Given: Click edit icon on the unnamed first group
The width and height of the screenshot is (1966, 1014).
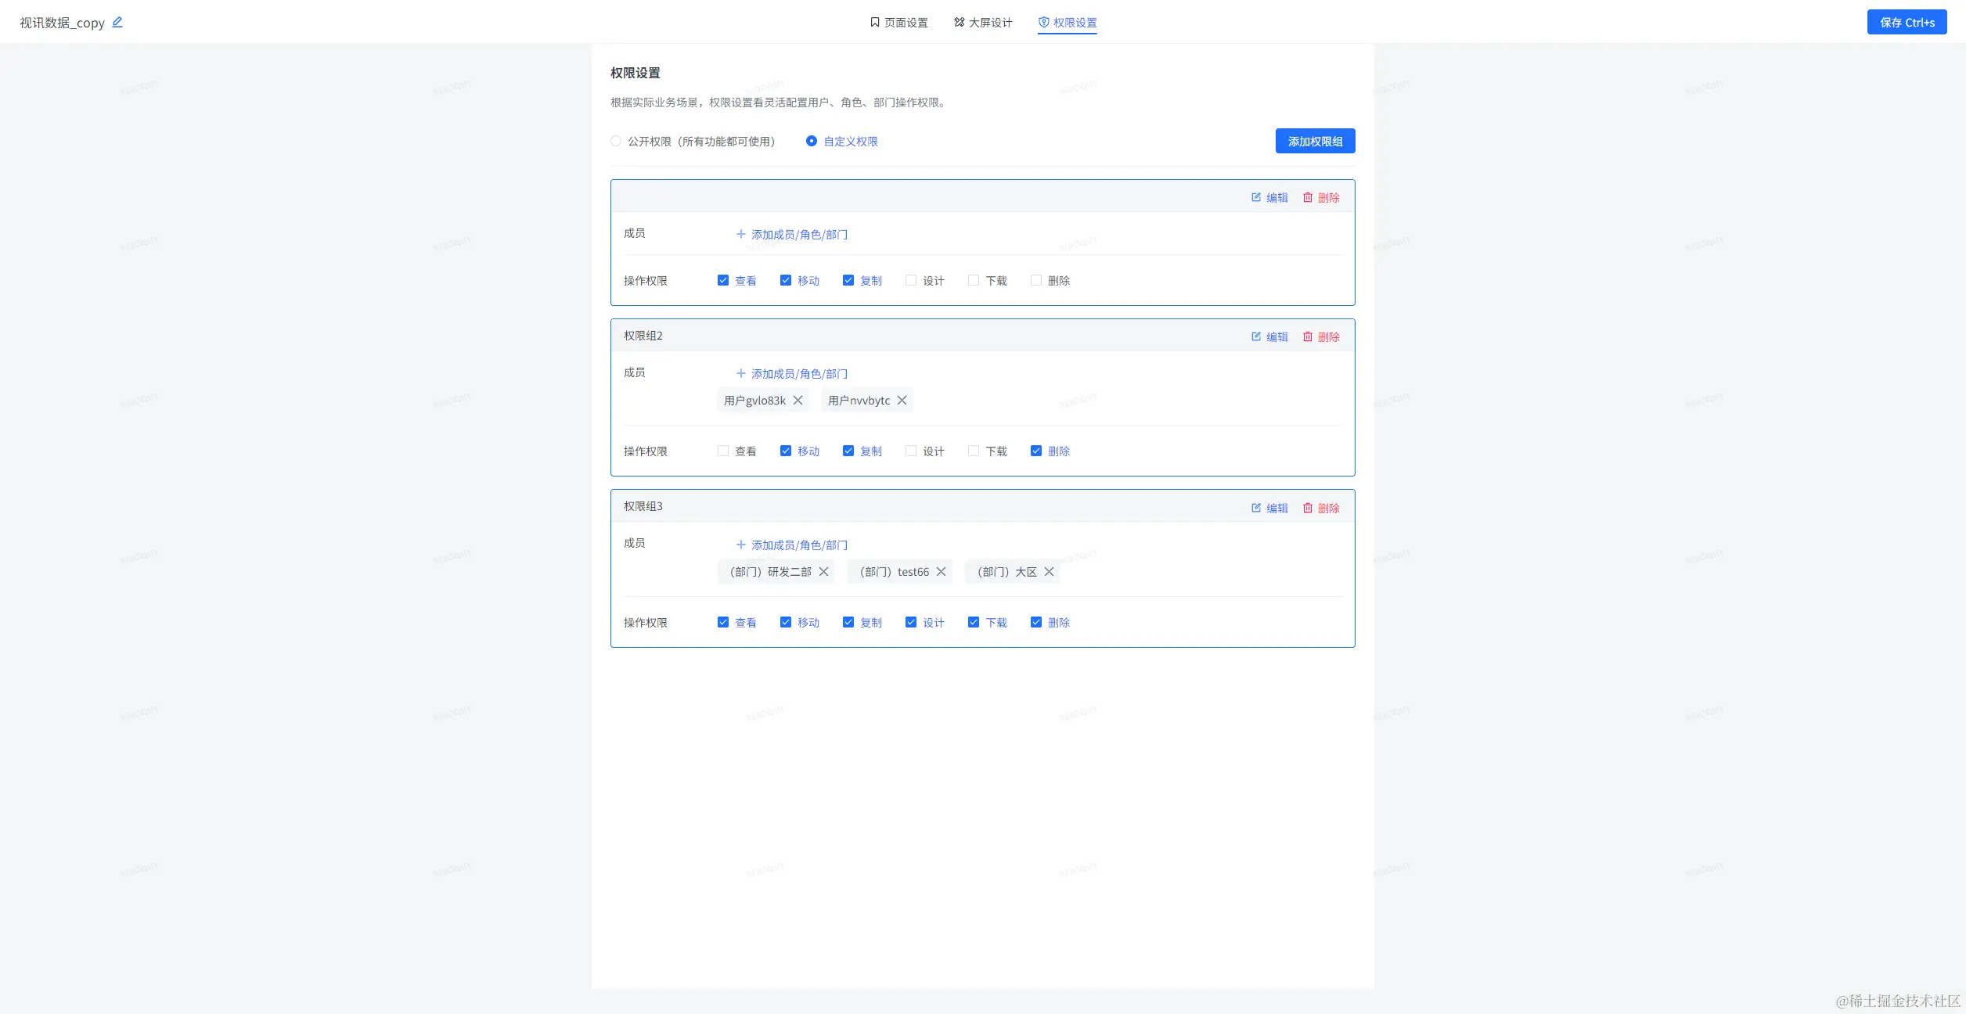Looking at the screenshot, I should coord(1256,197).
